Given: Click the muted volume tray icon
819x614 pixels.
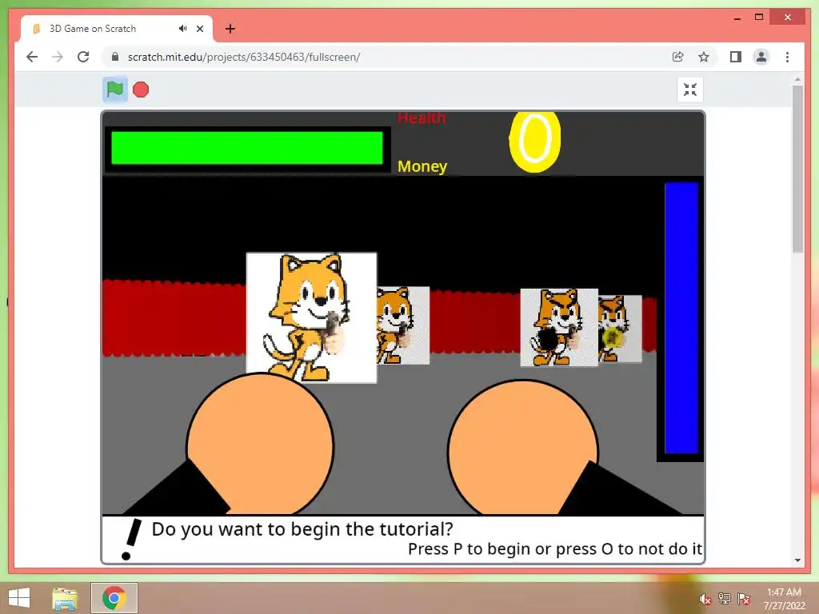Looking at the screenshot, I should tap(705, 599).
